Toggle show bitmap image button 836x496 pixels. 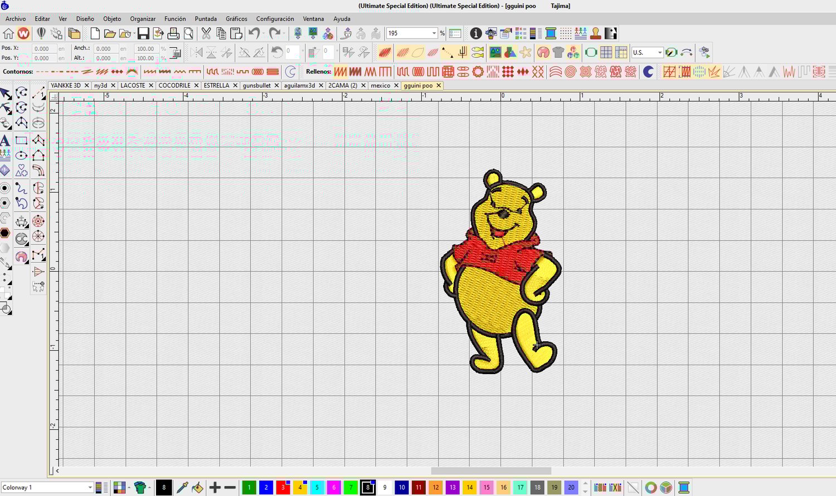[x=495, y=52]
